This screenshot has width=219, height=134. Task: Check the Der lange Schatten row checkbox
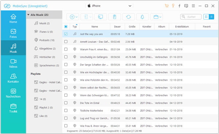(x=66, y=65)
